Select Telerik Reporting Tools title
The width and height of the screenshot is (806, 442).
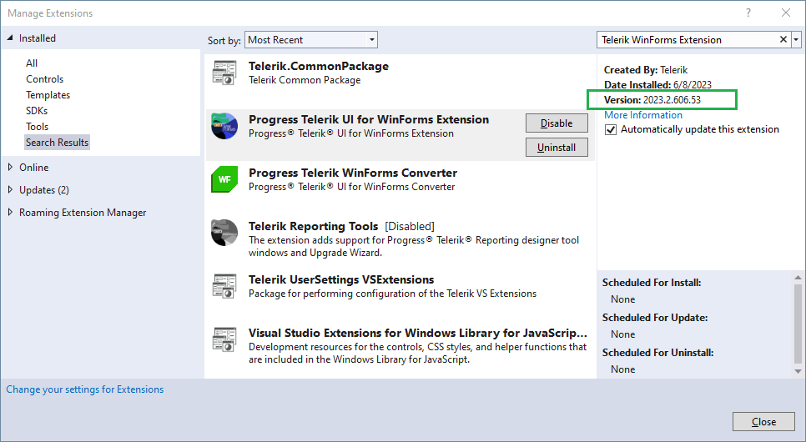[x=314, y=226]
